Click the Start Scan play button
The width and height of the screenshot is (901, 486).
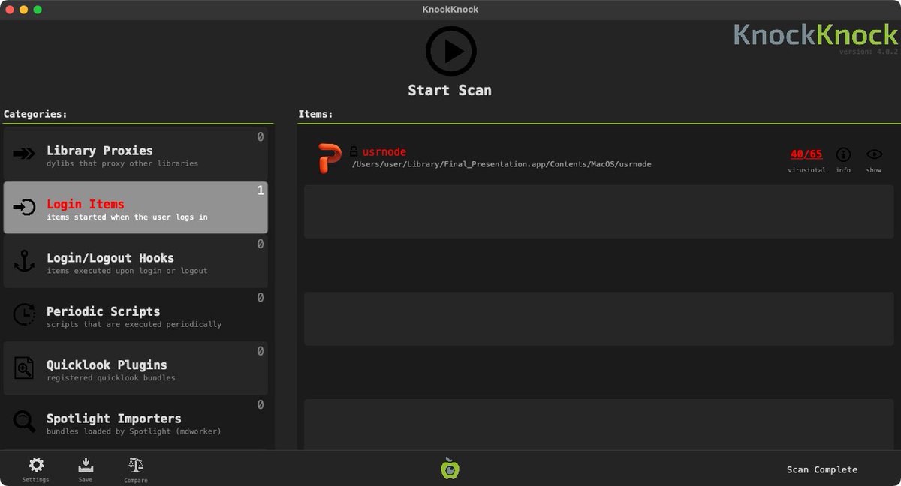coord(450,51)
